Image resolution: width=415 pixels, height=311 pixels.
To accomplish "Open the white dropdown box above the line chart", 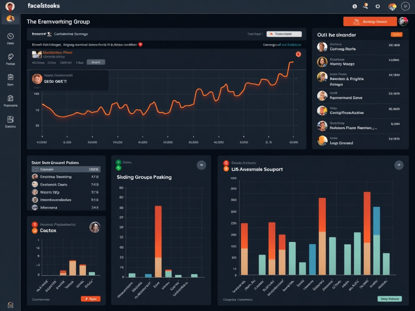I will [284, 34].
